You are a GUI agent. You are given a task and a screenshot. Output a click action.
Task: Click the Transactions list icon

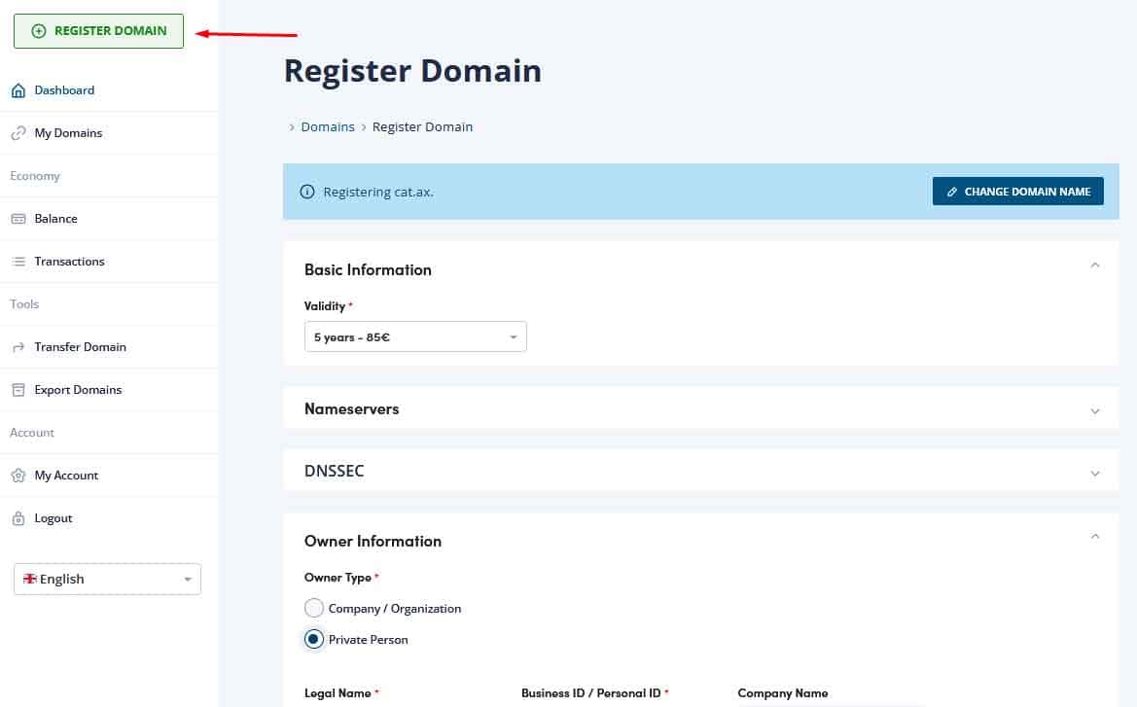coord(18,262)
